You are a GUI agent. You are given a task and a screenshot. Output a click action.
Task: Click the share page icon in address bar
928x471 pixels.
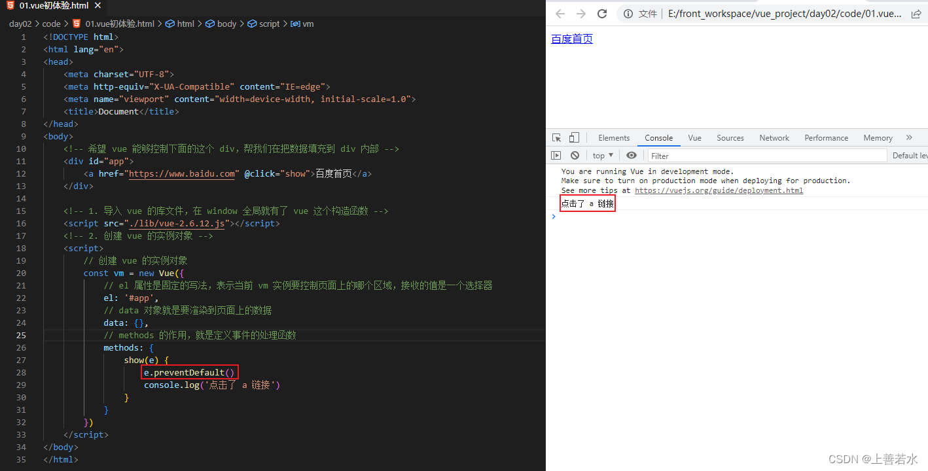(x=916, y=14)
